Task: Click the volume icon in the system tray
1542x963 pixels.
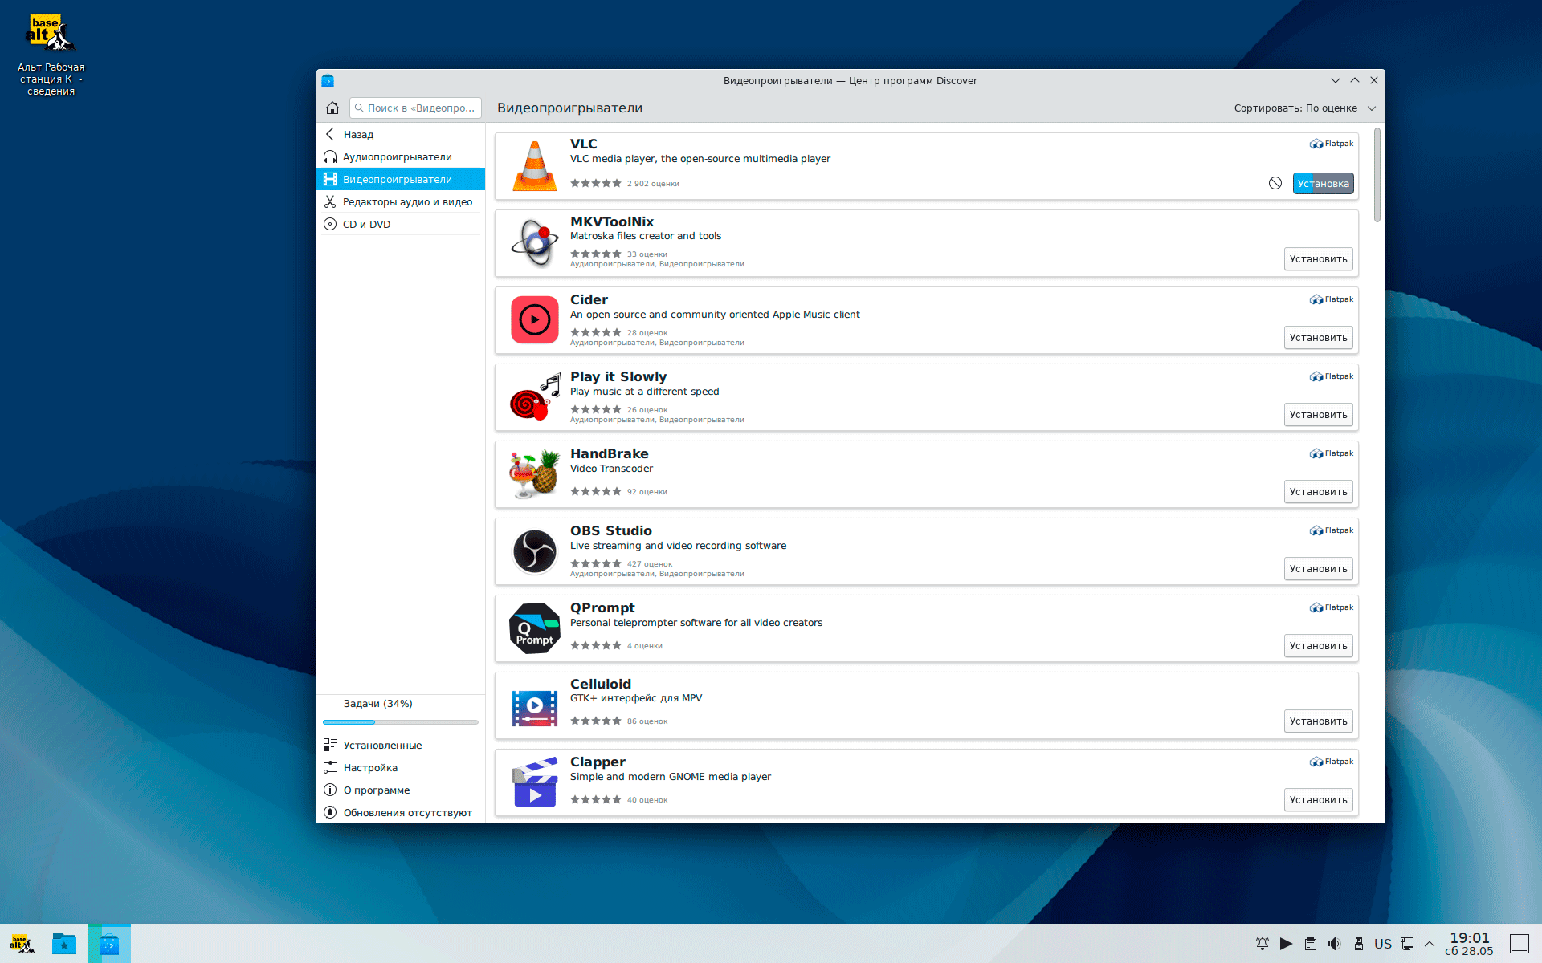Action: tap(1334, 944)
